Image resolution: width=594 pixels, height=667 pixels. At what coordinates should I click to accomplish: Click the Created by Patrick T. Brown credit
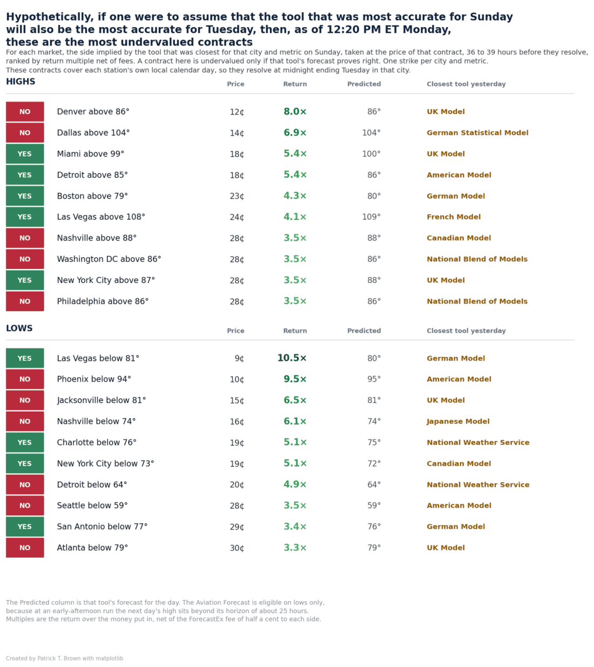tap(64, 658)
